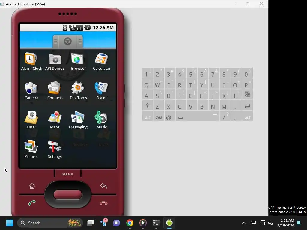Open the notification bell in tray
This screenshot has width=307, height=230.
click(299, 223)
